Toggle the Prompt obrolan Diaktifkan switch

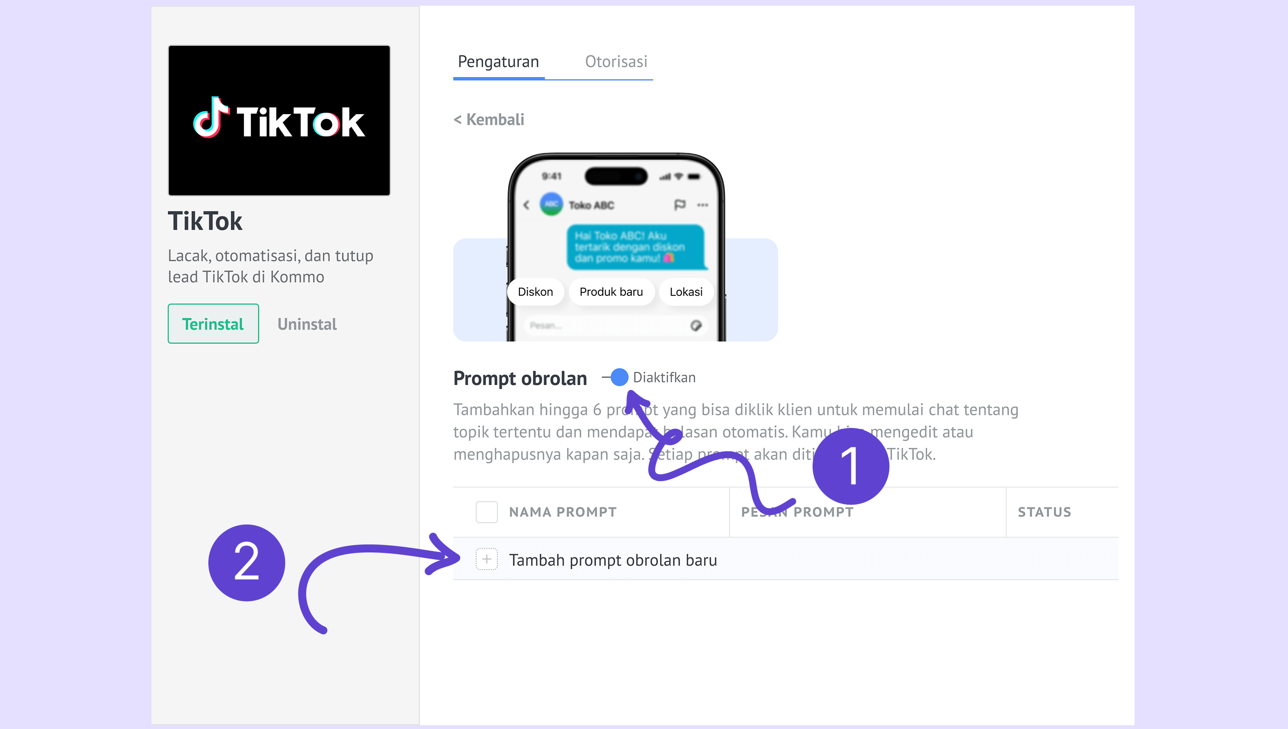pos(616,377)
